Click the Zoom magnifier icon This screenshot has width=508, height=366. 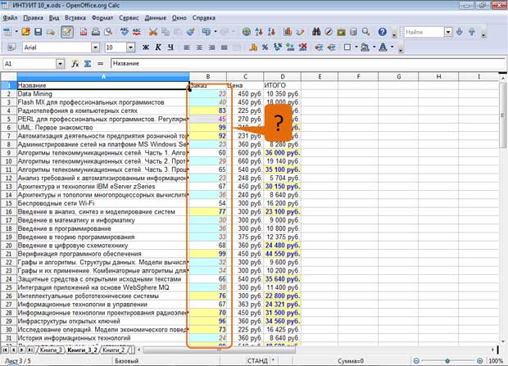(x=365, y=32)
